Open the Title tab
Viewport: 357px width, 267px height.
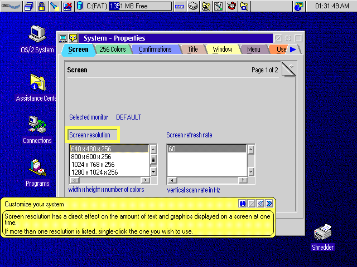click(192, 50)
